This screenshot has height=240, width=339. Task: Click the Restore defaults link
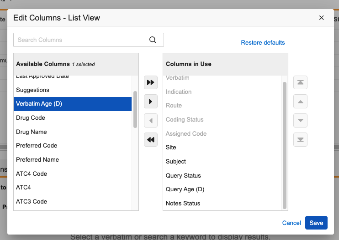[x=263, y=43]
